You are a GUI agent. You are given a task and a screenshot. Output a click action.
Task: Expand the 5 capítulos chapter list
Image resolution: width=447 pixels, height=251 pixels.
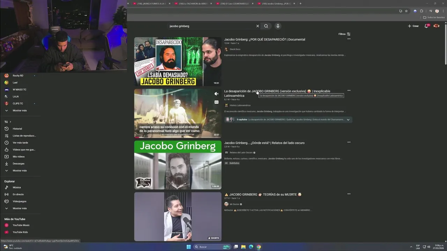point(348,120)
